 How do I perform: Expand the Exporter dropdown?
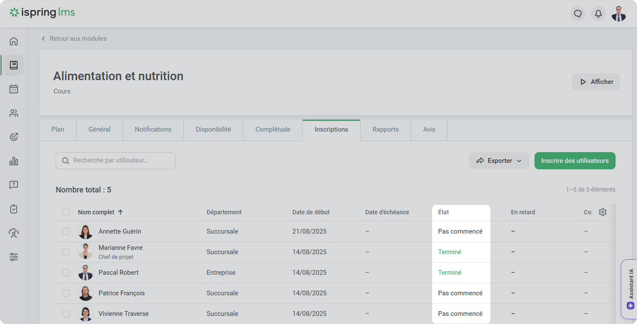pos(499,161)
